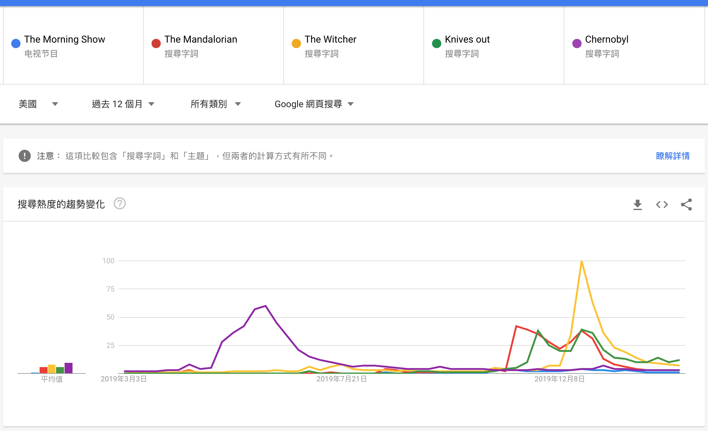Click the 平均值 label
This screenshot has height=431, width=708.
pos(52,379)
